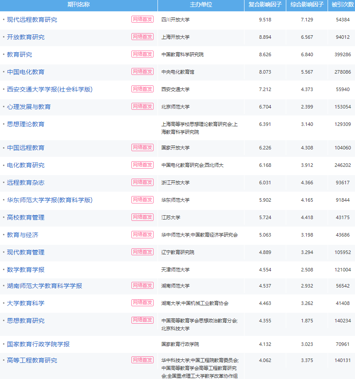Open journal 开放教育研究

coord(26,37)
